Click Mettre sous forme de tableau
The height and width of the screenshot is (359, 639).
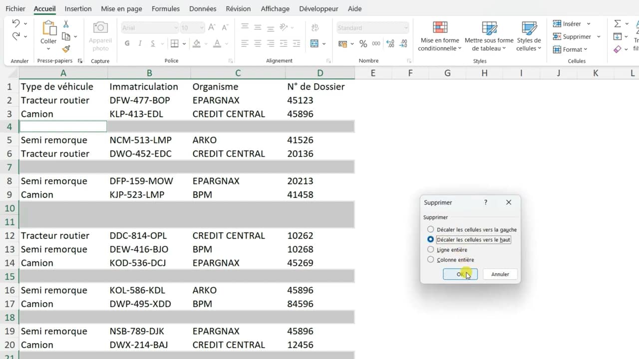[x=489, y=36]
